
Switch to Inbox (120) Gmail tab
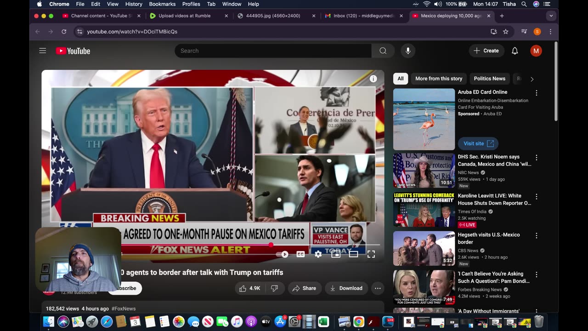(363, 16)
